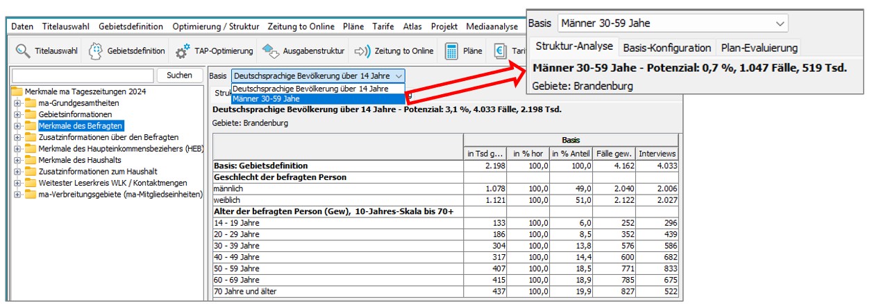Open the Zeitung to Online menu
Viewport: 870px width, 304px height.
tap(302, 26)
